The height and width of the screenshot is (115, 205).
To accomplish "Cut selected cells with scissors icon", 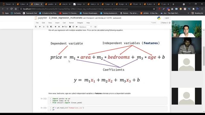I will (x=44, y=27).
